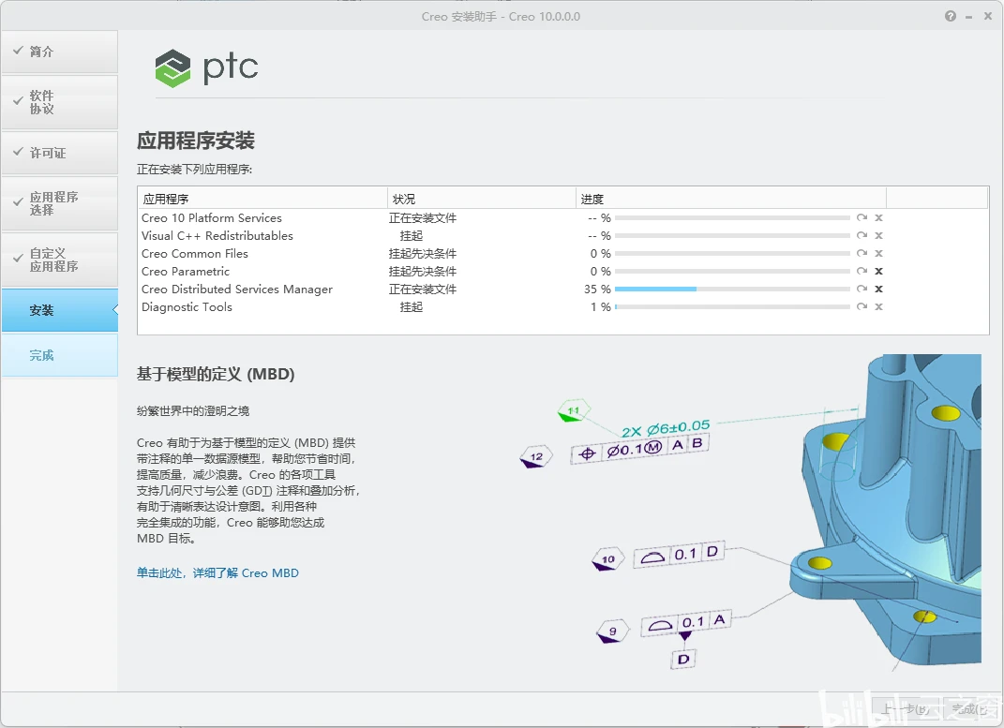Click the 上一步 back button
1004x728 pixels.
906,709
